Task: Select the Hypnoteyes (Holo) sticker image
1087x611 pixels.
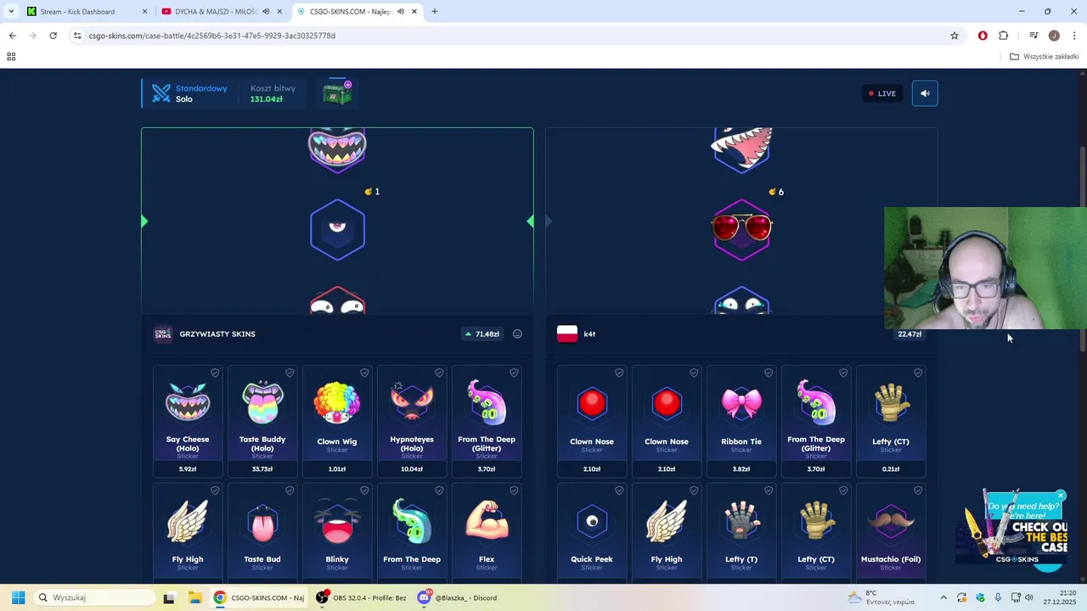Action: (x=412, y=403)
